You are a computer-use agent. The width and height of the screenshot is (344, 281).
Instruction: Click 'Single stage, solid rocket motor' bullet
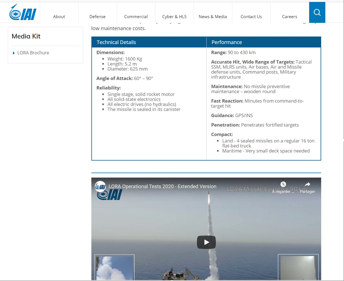click(141, 94)
